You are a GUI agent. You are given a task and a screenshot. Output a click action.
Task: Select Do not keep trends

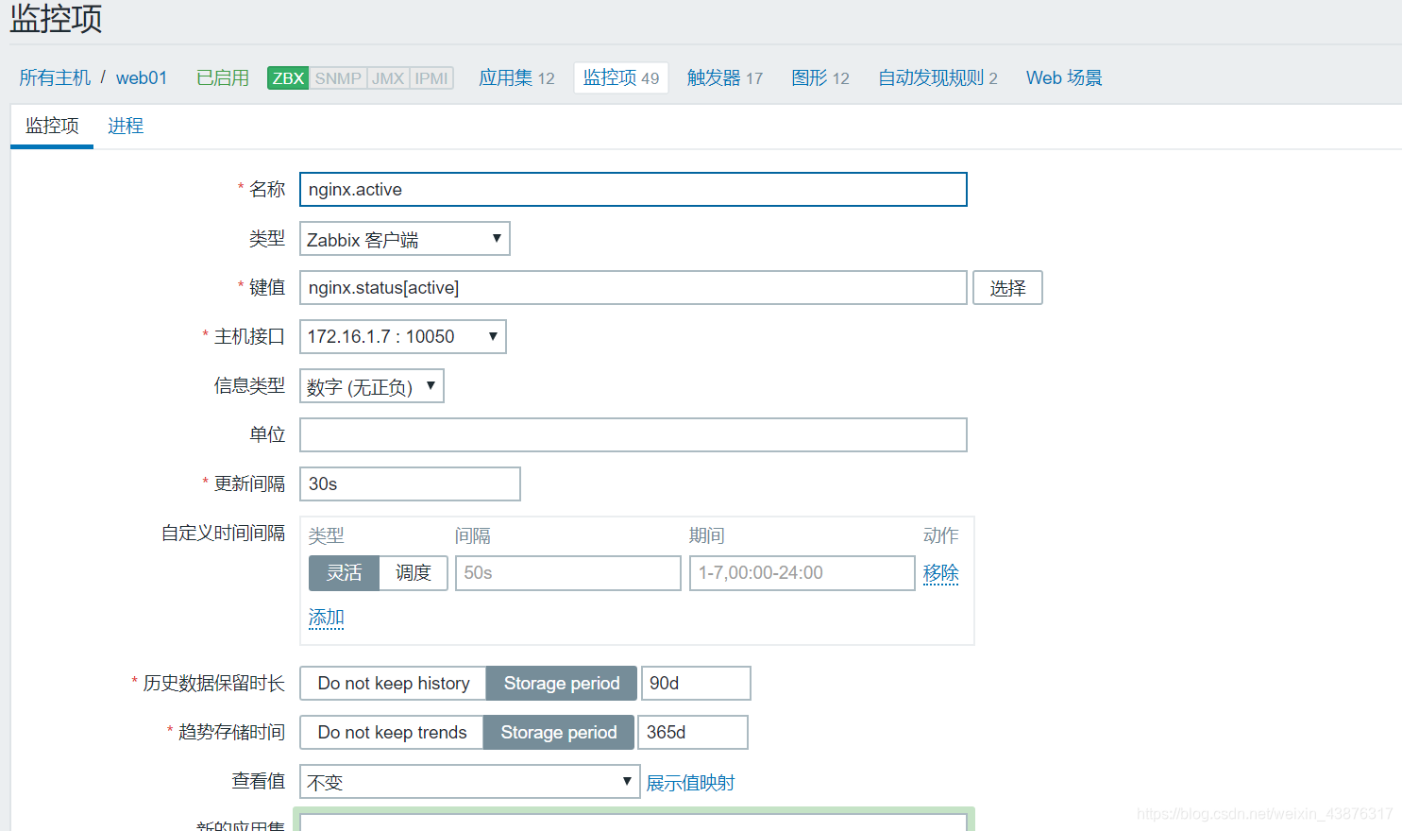coord(392,732)
